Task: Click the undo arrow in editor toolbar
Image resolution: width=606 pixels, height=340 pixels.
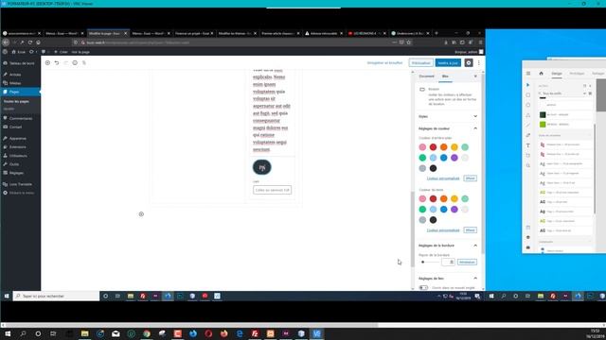Action: (x=57, y=63)
